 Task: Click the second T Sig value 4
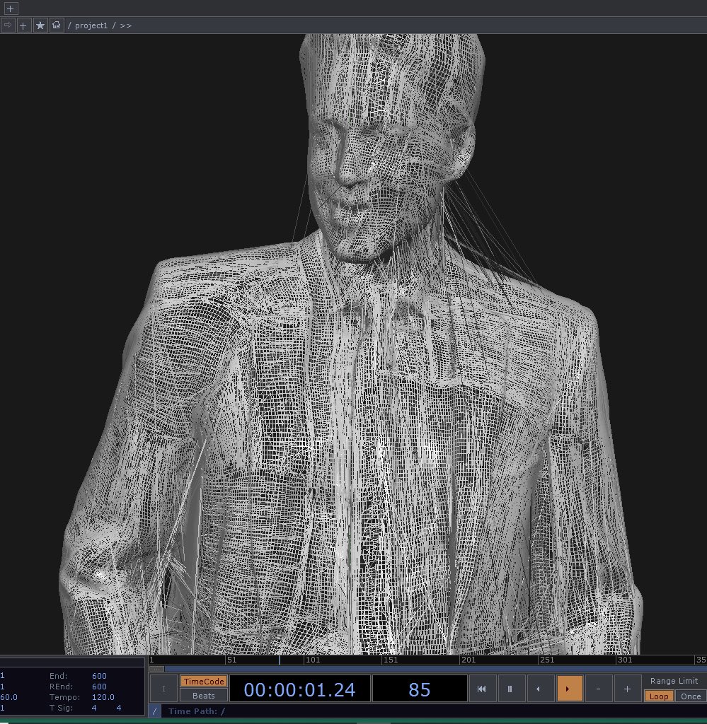119,708
